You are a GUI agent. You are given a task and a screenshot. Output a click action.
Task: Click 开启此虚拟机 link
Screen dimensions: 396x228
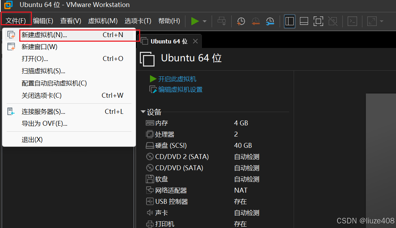point(177,79)
